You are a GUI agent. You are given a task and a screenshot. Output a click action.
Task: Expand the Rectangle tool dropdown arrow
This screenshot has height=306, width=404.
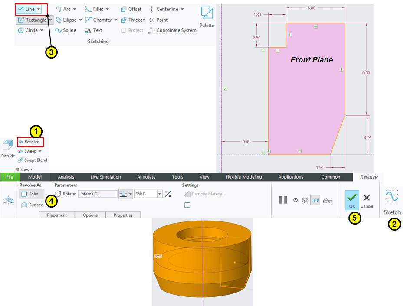(x=51, y=20)
